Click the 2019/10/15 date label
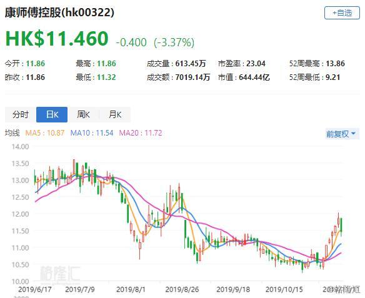Screen dimensions: 365x298 (284, 290)
